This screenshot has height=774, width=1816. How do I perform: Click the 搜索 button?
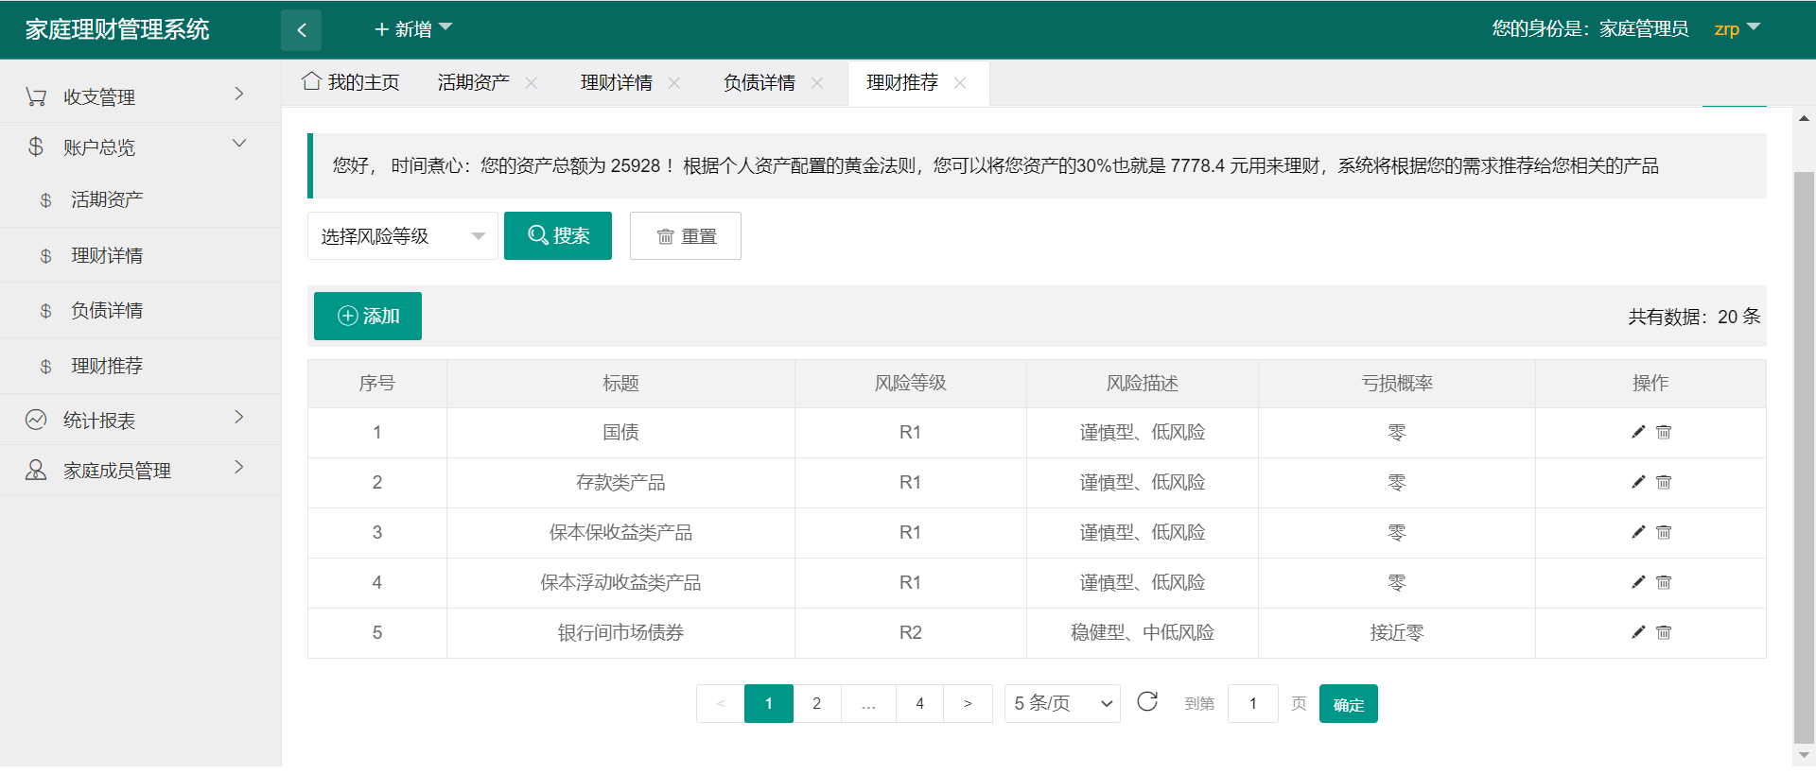click(x=558, y=235)
